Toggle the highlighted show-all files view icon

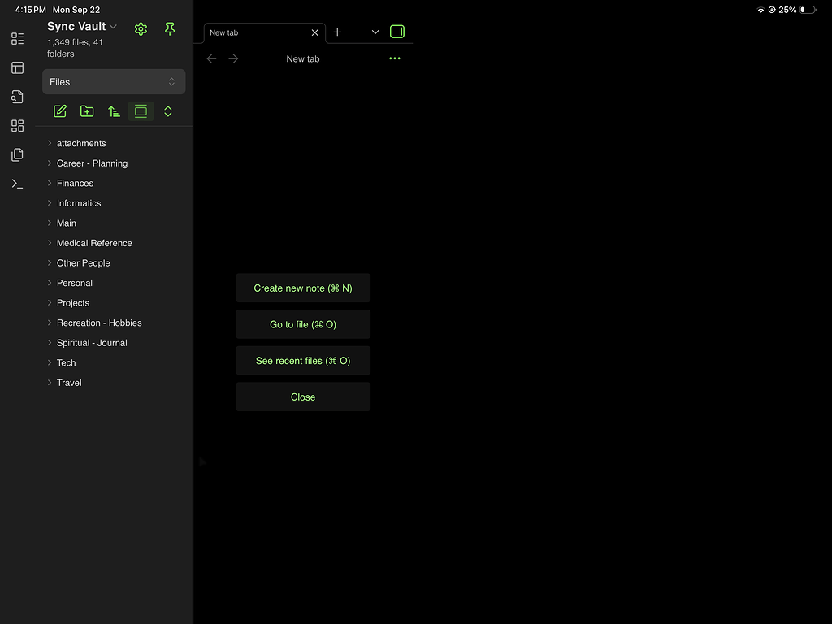pyautogui.click(x=141, y=110)
